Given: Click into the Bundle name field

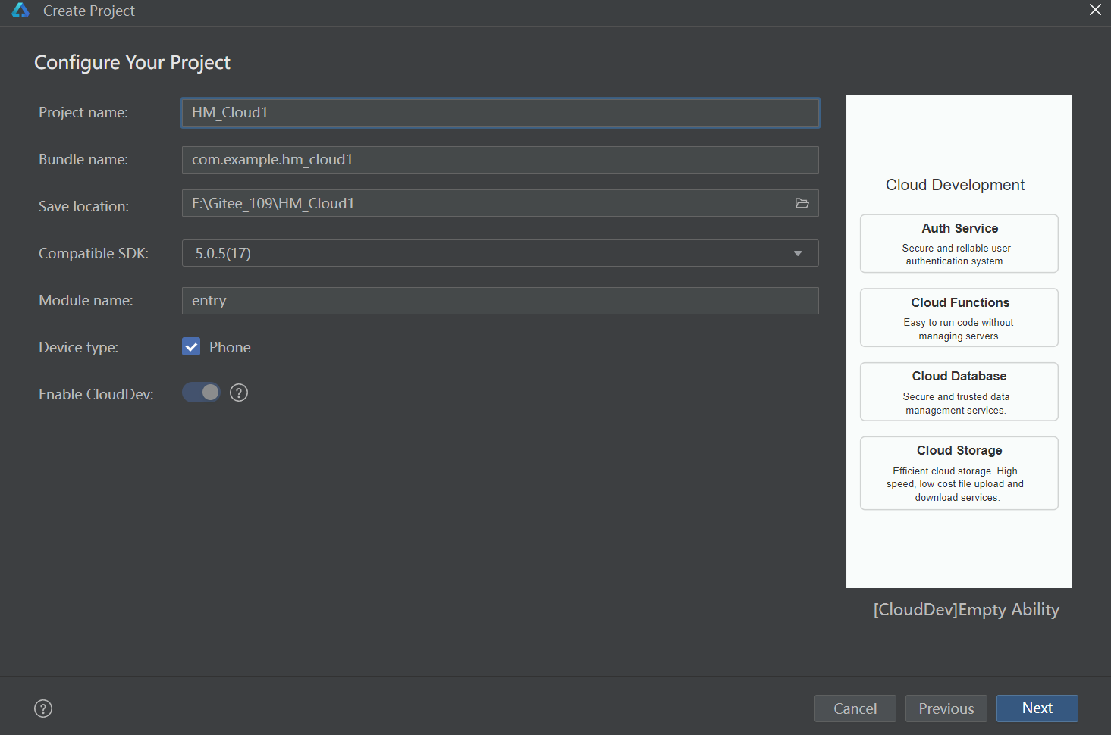Looking at the screenshot, I should pyautogui.click(x=501, y=160).
